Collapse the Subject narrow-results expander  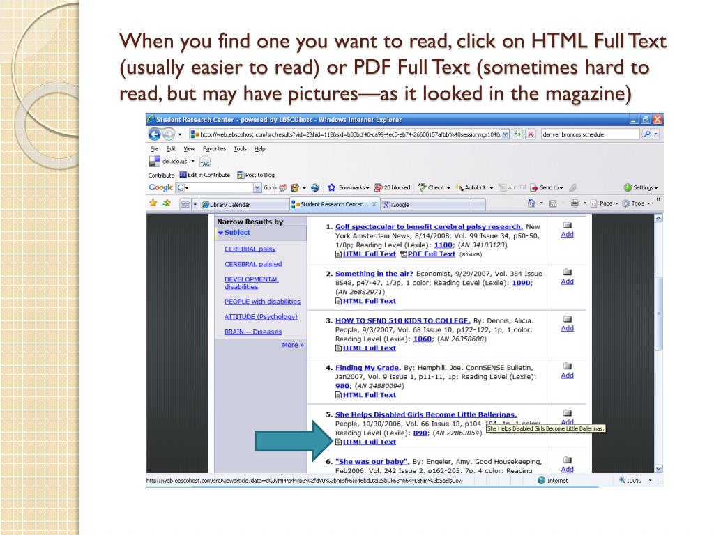220,233
